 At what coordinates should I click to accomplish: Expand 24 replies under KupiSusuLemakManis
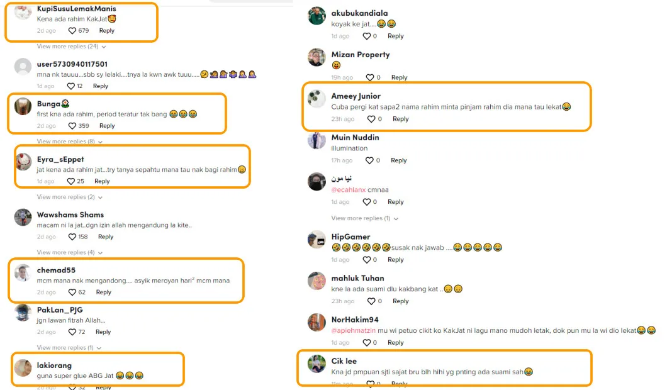(71, 47)
